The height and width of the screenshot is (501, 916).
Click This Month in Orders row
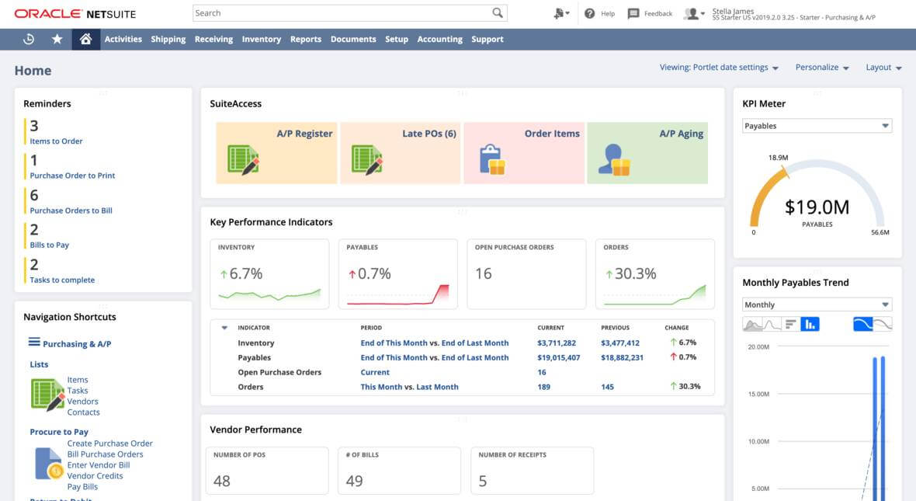pos(381,387)
